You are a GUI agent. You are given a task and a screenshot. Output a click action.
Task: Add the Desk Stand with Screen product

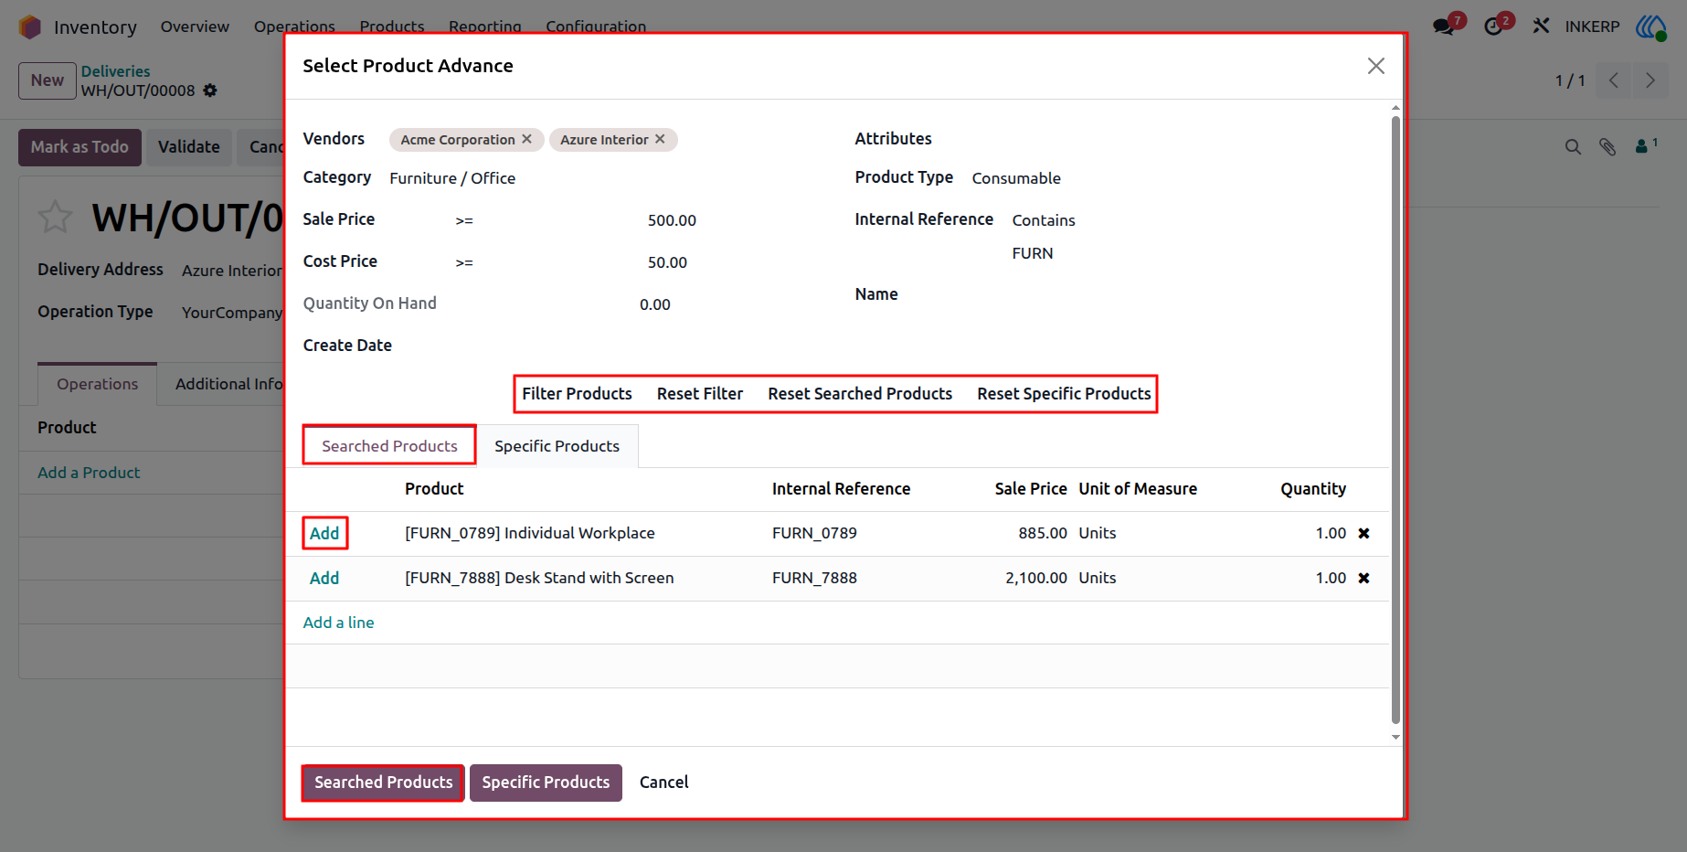324,579
